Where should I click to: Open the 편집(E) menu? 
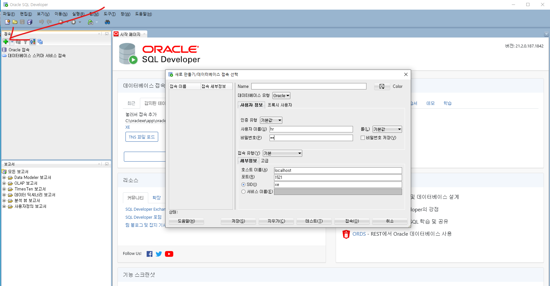(26, 14)
